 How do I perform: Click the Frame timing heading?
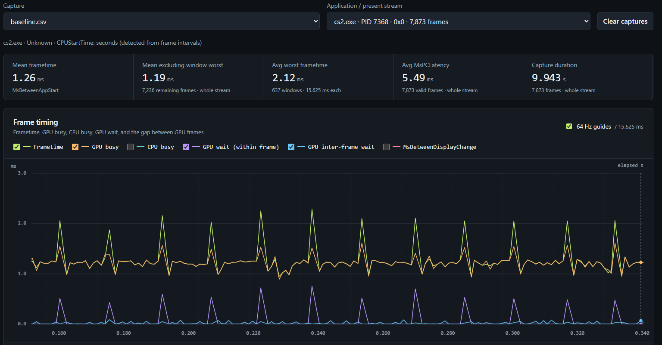[x=36, y=122]
